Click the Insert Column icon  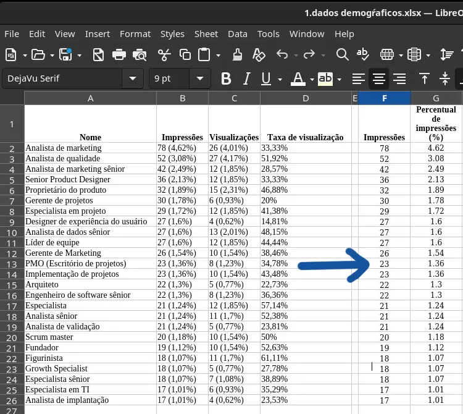coord(414,55)
